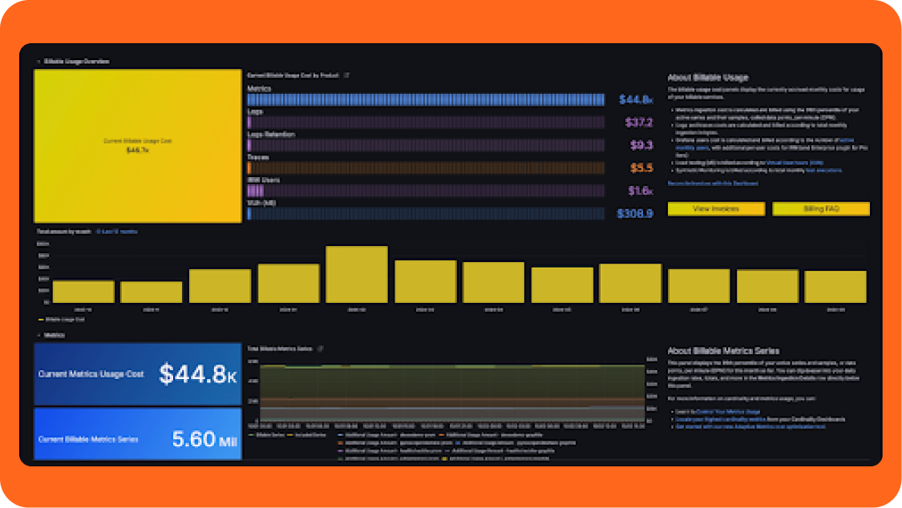Click external link icon beside Usage Cost by Product

[x=346, y=75]
